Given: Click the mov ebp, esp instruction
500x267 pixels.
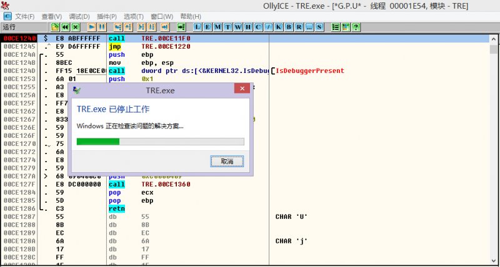Looking at the screenshot, I should tap(141, 63).
